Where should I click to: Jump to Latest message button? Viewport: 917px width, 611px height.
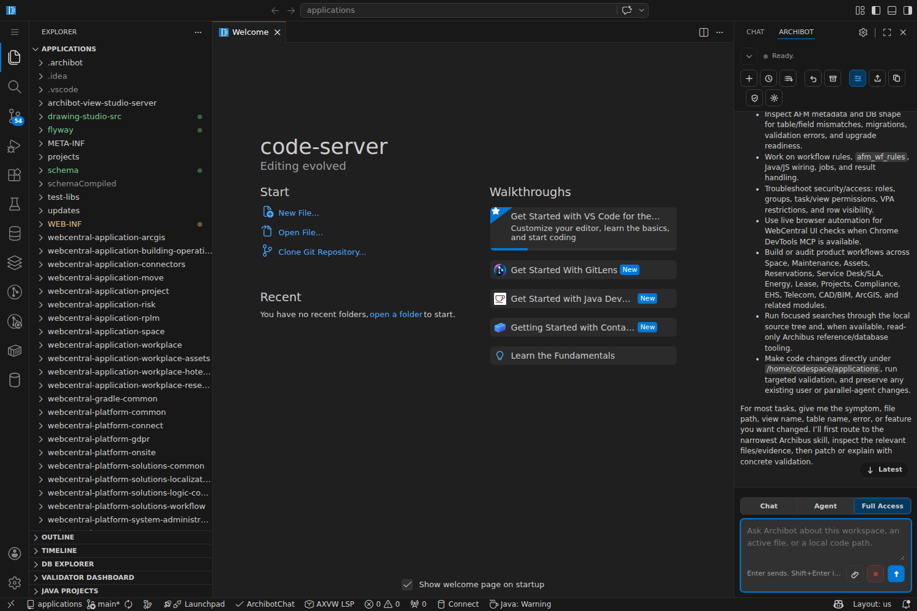pos(884,469)
